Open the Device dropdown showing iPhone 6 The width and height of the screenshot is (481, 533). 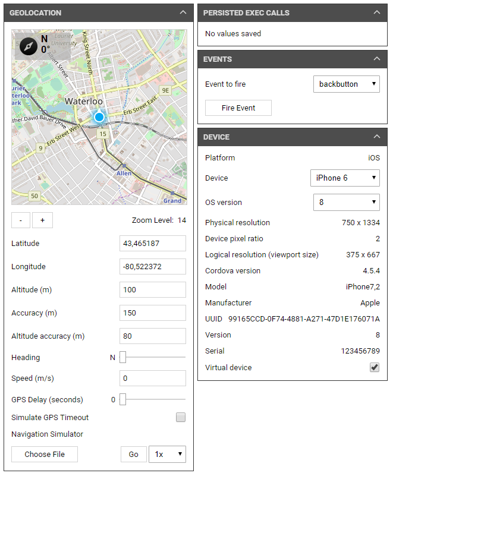click(x=345, y=178)
